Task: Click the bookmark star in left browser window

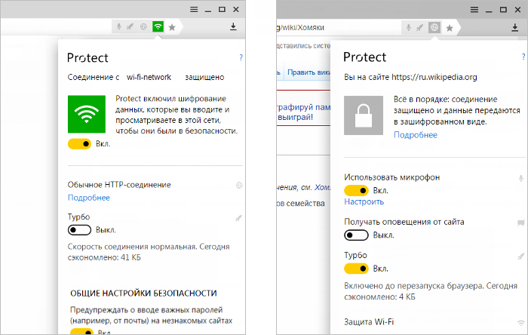Action: point(172,27)
